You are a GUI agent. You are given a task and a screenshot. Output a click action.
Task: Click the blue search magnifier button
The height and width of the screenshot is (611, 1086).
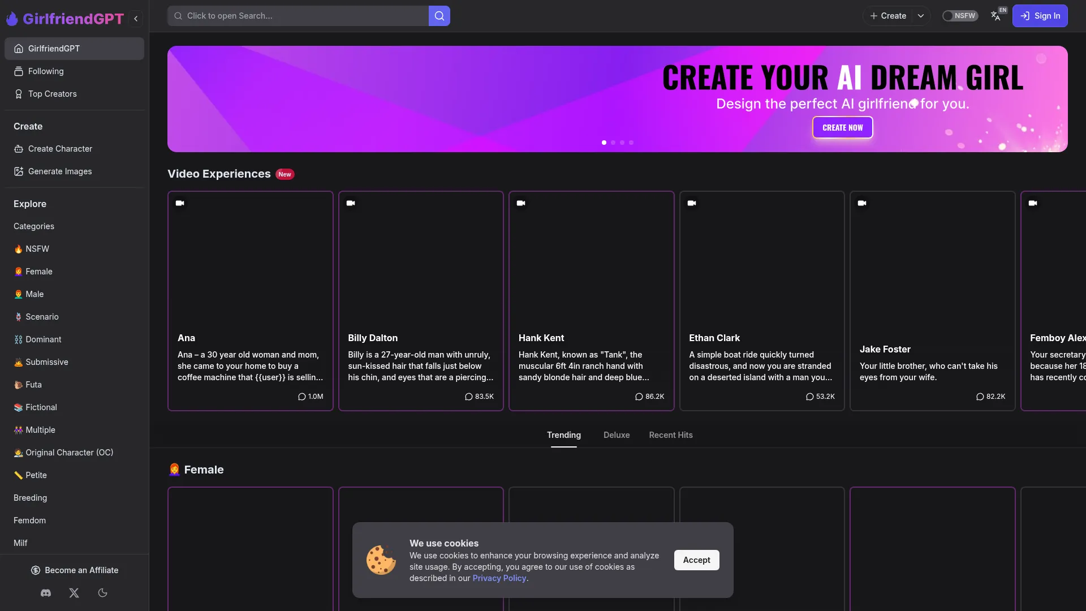439,16
